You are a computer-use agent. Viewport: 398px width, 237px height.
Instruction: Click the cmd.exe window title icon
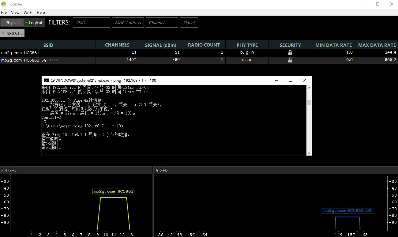pos(46,81)
